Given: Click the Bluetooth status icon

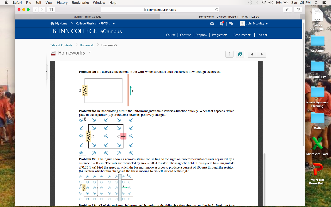Looking at the screenshot, I should tap(257, 3).
